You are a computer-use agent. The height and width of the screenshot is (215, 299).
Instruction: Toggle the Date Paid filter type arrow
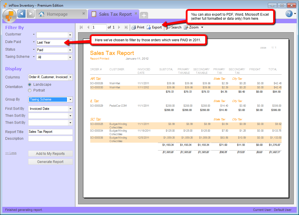[34, 42]
